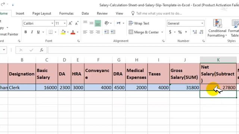Click formula bar Cancel X
239x134 pixels.
pos(21,50)
